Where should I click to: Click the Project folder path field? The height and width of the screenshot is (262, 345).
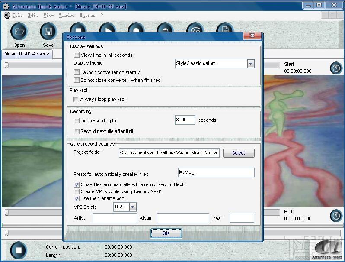[x=169, y=153]
